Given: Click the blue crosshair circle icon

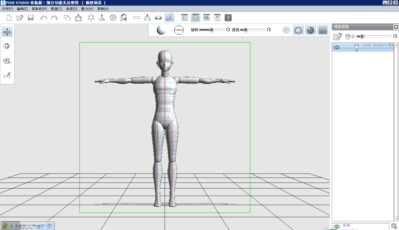Looking at the screenshot, I should [179, 30].
